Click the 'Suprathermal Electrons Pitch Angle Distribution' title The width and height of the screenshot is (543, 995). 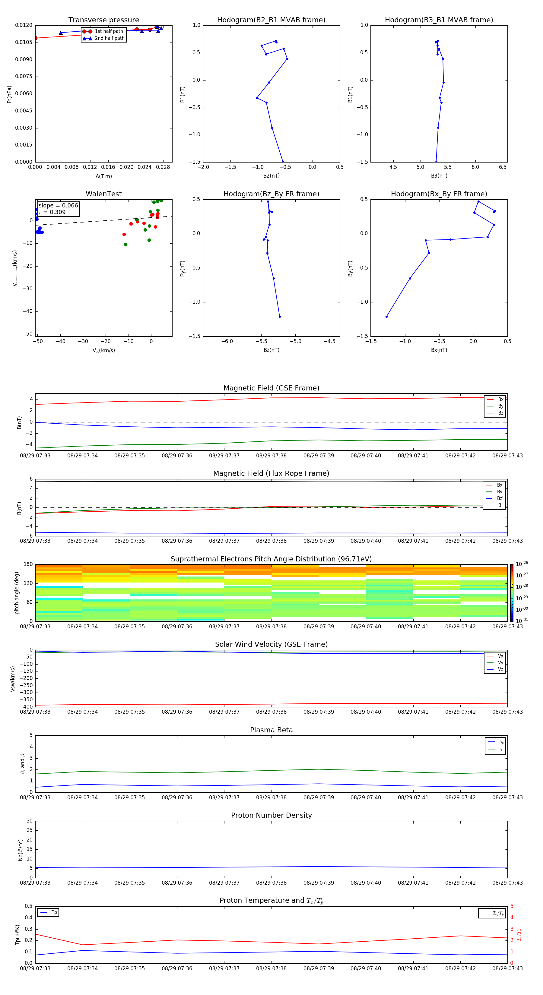(271, 559)
